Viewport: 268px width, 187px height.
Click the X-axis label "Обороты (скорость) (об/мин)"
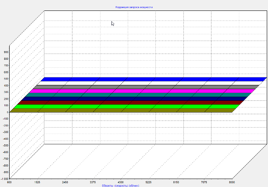click(x=120, y=185)
